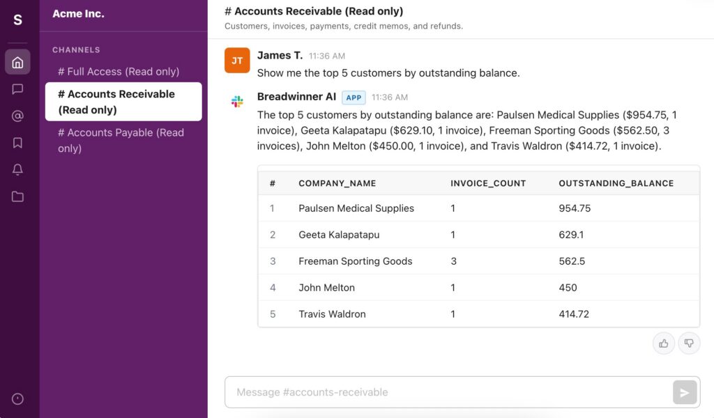Open the mentions @ icon
Screen dimensions: 714x418
pos(17,116)
